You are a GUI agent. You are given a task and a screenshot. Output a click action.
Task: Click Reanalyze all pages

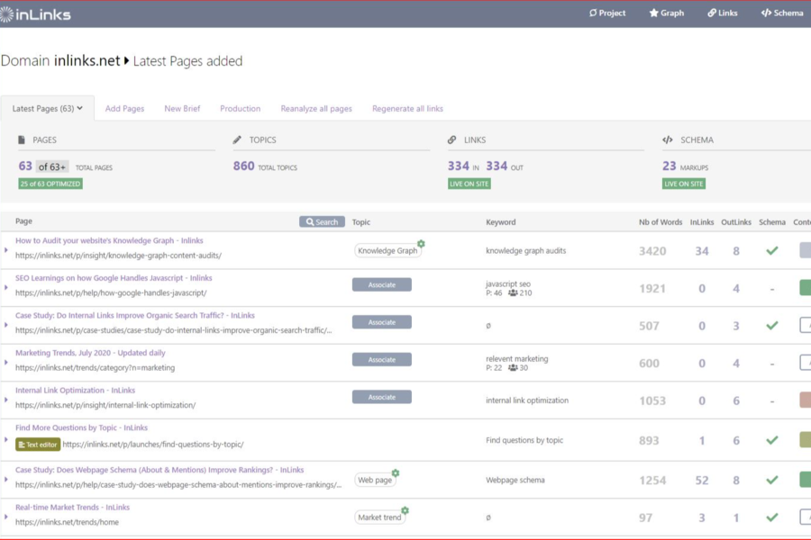click(x=316, y=109)
